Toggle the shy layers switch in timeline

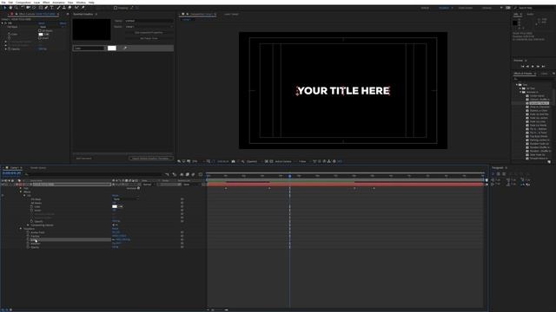pyautogui.click(x=182, y=174)
